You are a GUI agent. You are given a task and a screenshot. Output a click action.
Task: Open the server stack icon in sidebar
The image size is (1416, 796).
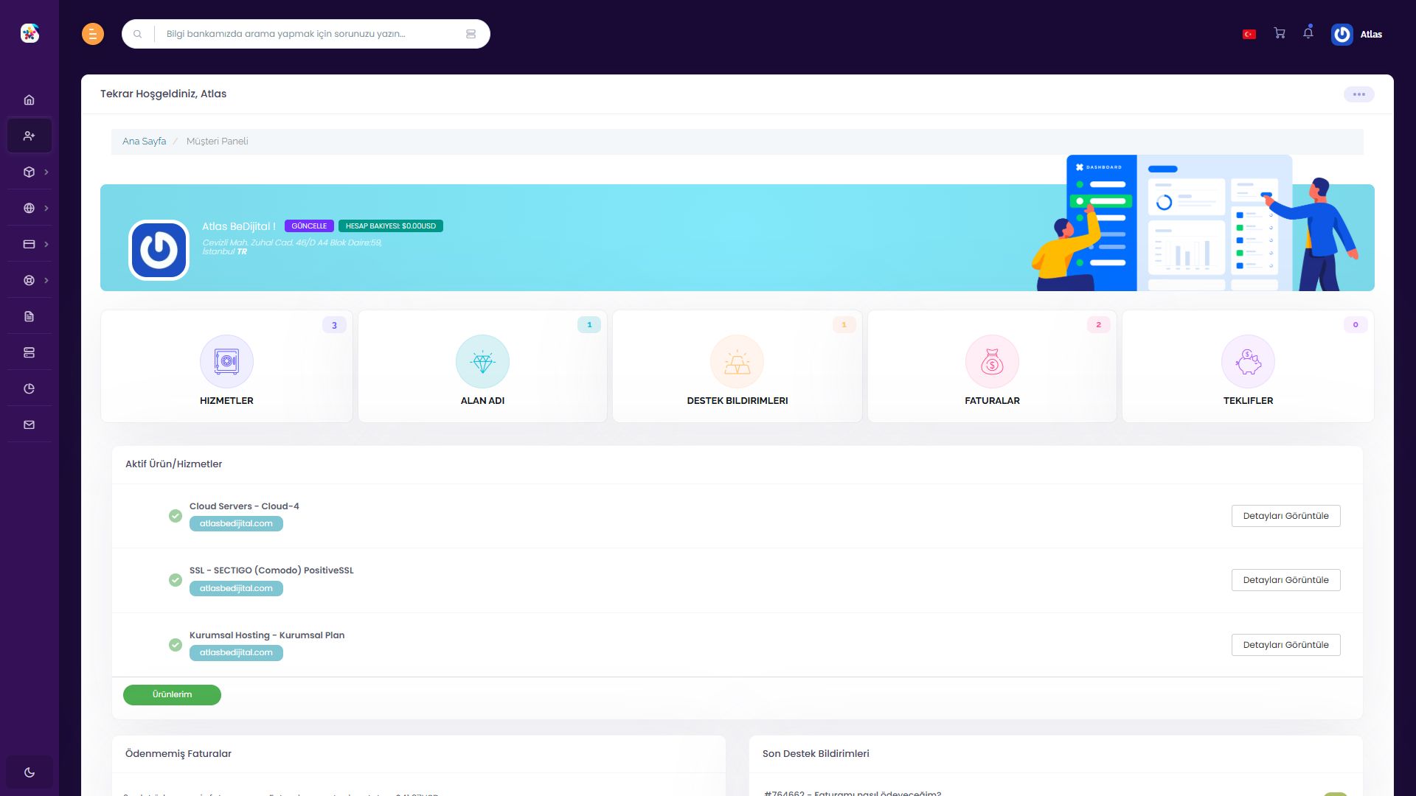click(x=29, y=352)
